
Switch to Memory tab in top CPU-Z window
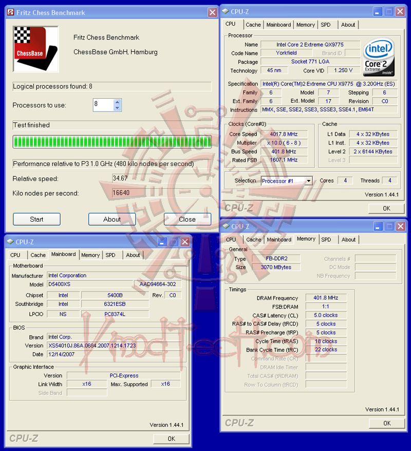(x=306, y=25)
